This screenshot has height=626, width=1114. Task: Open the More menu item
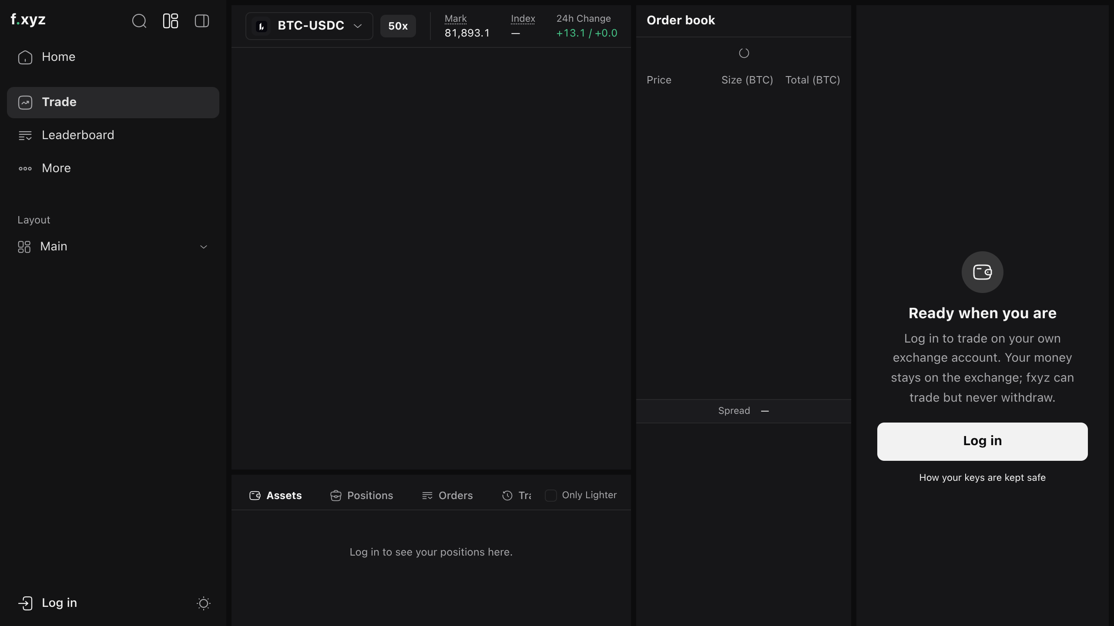click(x=113, y=168)
